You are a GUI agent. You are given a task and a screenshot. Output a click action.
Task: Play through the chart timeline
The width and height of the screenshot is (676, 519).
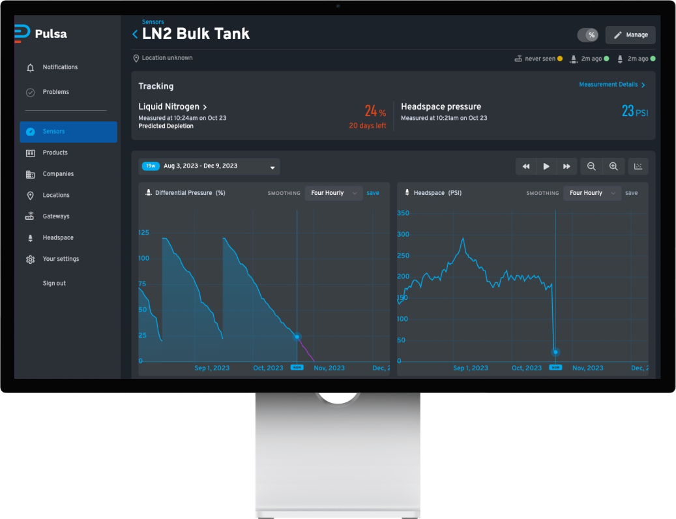coord(546,166)
